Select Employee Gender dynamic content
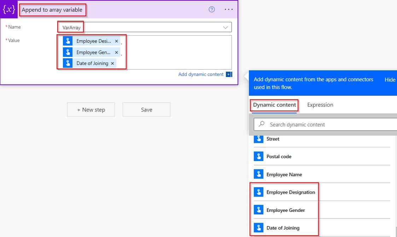Screen dimensions: 397x237 pos(322,210)
